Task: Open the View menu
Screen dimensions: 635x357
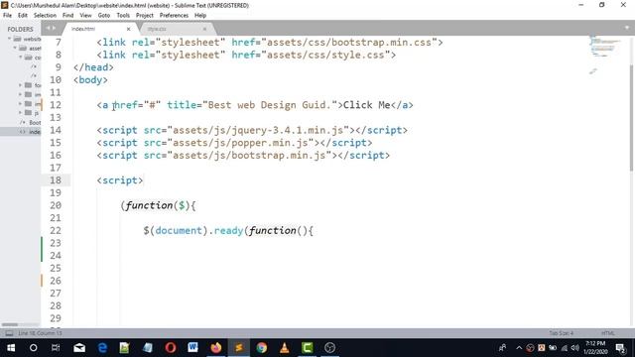Action: tap(85, 16)
